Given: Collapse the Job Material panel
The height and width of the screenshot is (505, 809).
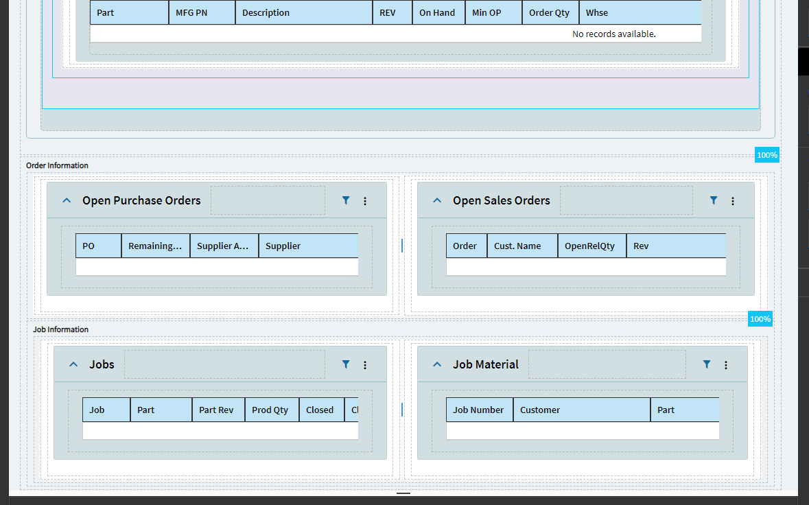Looking at the screenshot, I should click(437, 365).
